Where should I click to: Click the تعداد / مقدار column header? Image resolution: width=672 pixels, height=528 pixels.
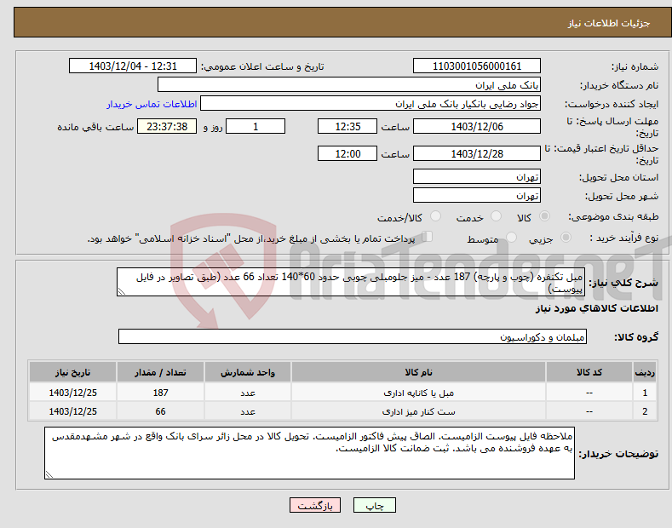click(x=160, y=372)
